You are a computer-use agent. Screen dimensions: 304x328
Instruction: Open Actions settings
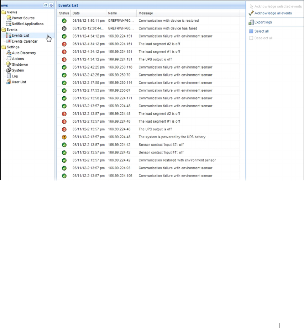coord(18,59)
